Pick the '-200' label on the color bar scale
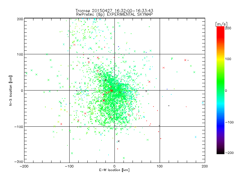 (229, 153)
